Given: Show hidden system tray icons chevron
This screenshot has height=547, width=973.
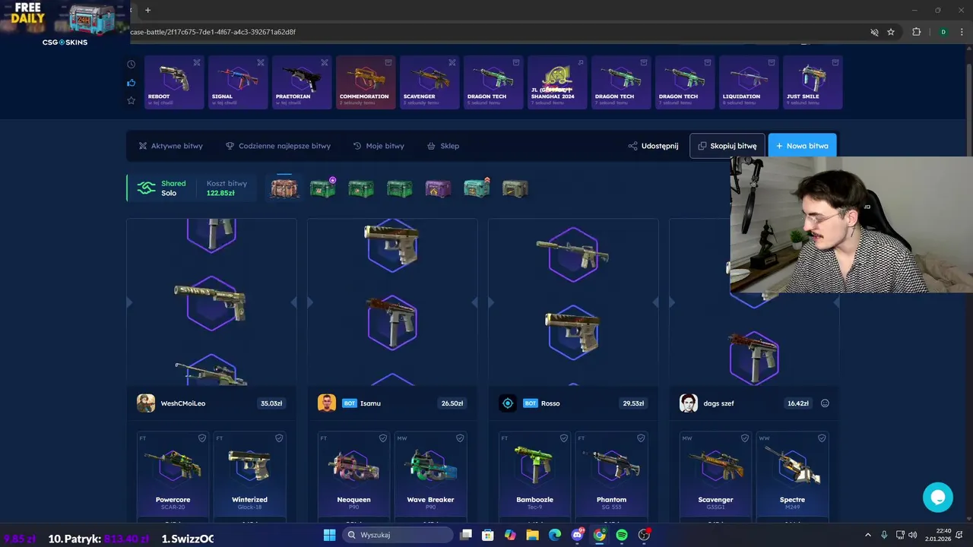Looking at the screenshot, I should tap(868, 535).
